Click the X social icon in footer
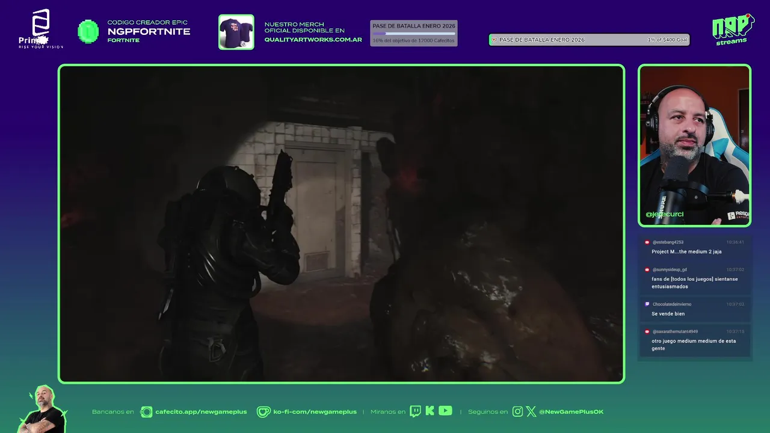 (531, 412)
